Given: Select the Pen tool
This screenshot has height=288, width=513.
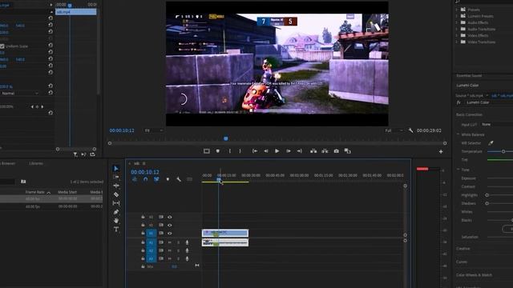Looking at the screenshot, I should [x=115, y=212].
